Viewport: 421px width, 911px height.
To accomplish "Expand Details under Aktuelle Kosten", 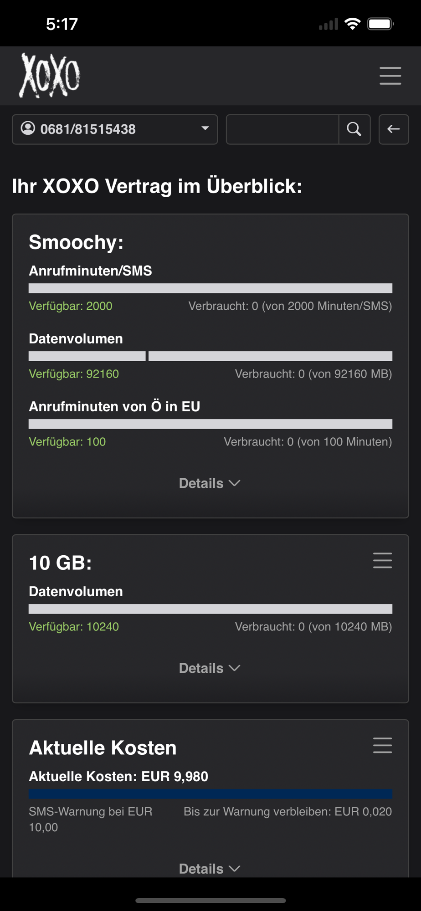I will click(210, 869).
